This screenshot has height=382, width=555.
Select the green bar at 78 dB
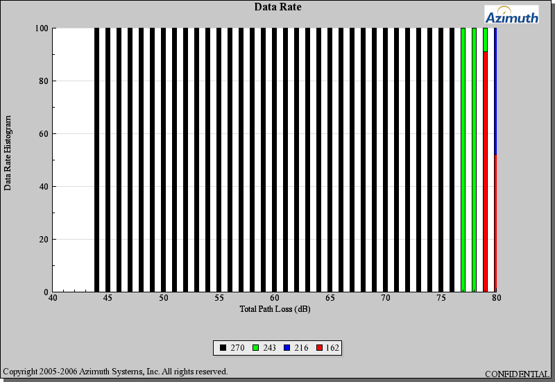point(475,160)
